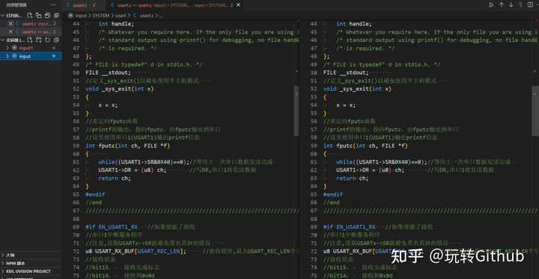The height and width of the screenshot is (279, 539).
Task: Click breadcrumb segment 'input'
Action: coord(81,16)
